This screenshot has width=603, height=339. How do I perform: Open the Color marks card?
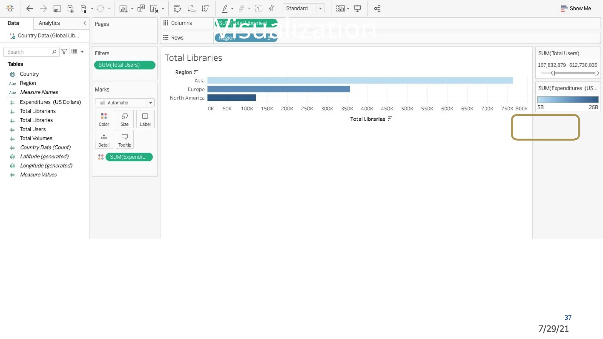(104, 119)
